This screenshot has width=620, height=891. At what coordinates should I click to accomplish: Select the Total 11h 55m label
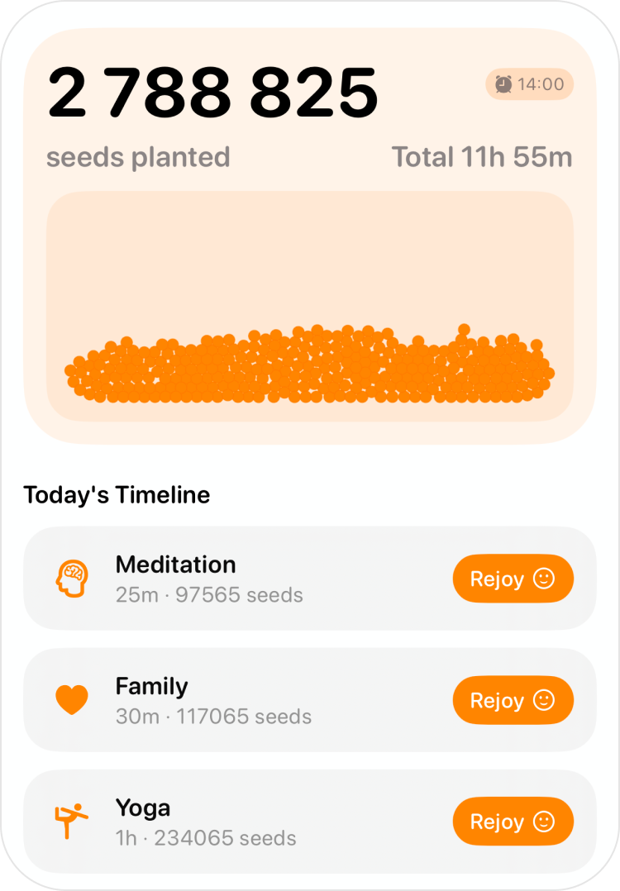point(482,157)
